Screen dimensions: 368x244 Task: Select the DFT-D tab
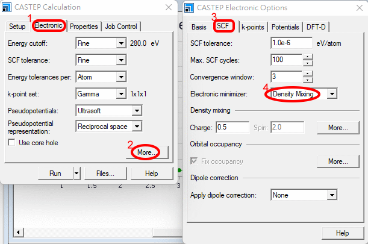[x=316, y=27]
